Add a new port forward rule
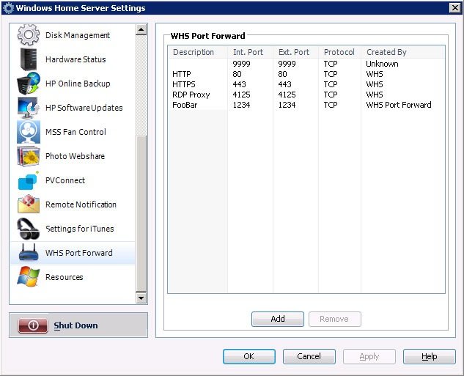The width and height of the screenshot is (464, 376). click(278, 319)
